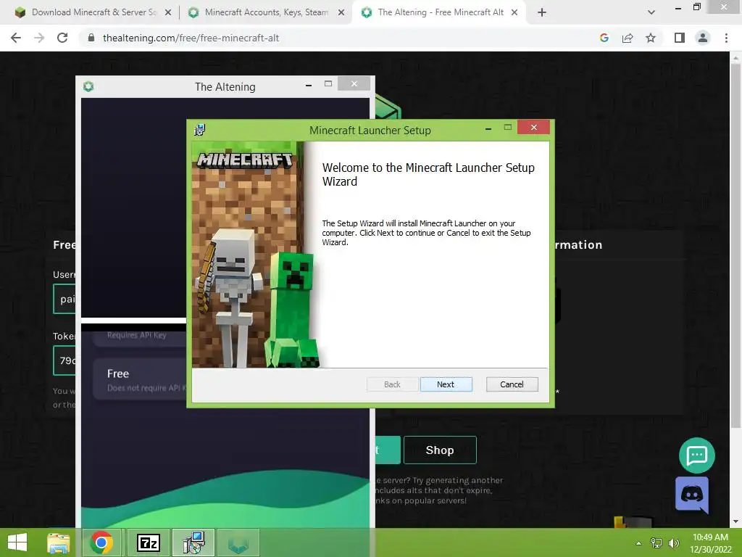The width and height of the screenshot is (742, 557).
Task: Minimize The Altening application window
Action: coord(309,86)
